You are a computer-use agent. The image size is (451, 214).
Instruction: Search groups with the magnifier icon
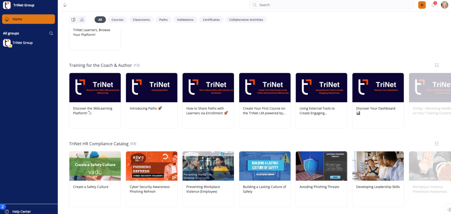click(51, 33)
